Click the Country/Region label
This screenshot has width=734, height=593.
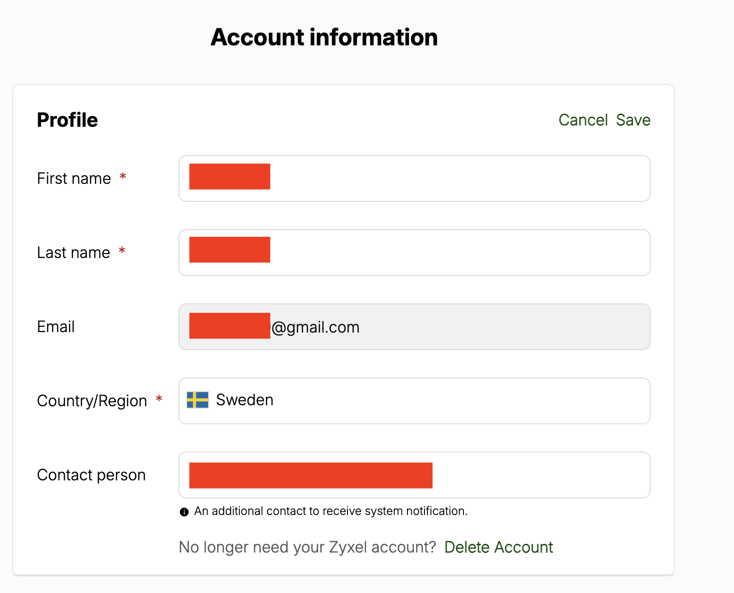click(92, 401)
